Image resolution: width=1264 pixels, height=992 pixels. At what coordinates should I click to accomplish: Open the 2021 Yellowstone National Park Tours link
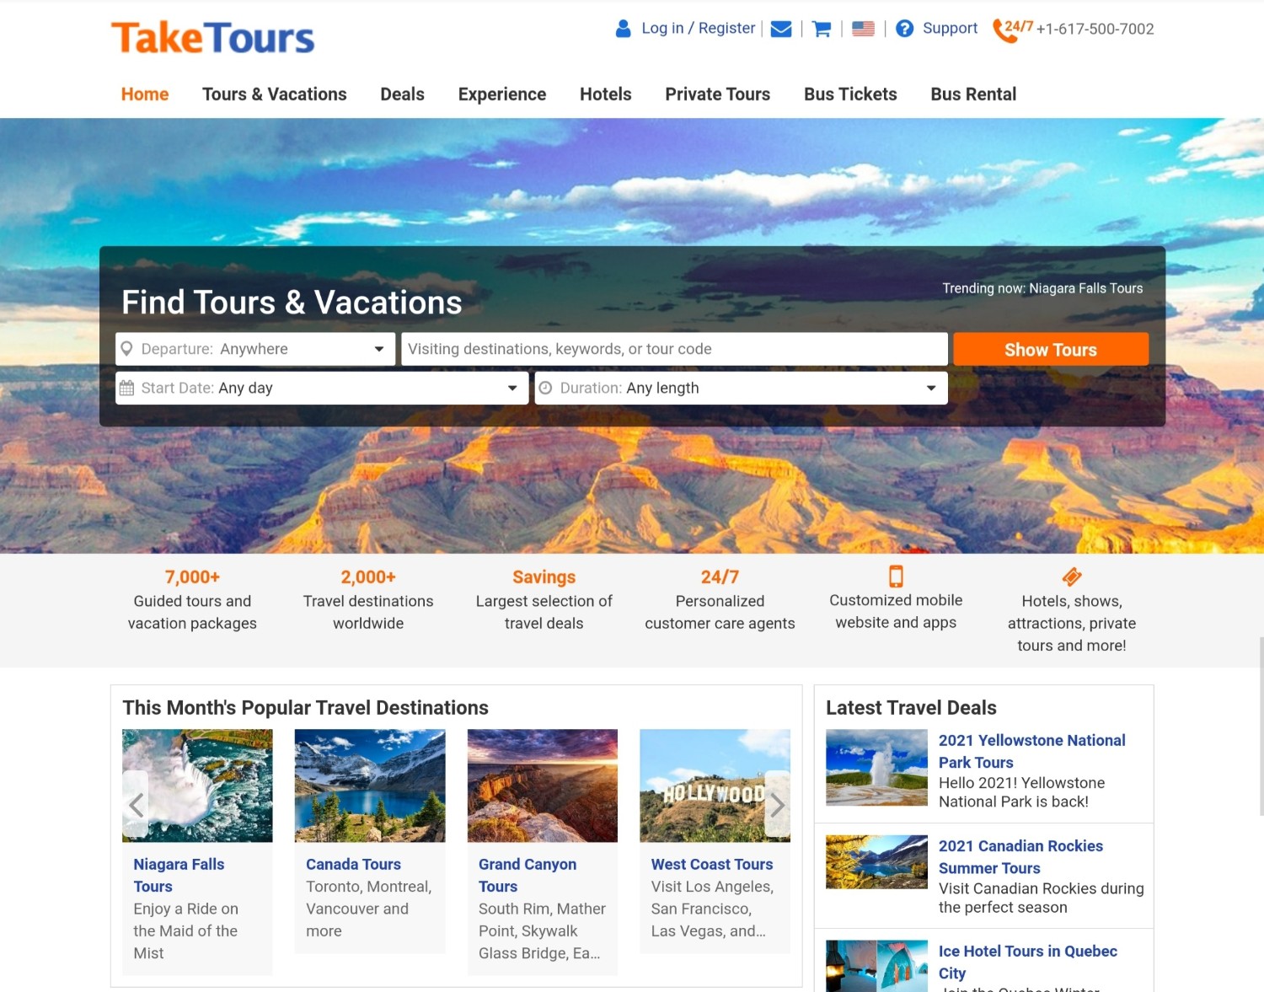1032,751
